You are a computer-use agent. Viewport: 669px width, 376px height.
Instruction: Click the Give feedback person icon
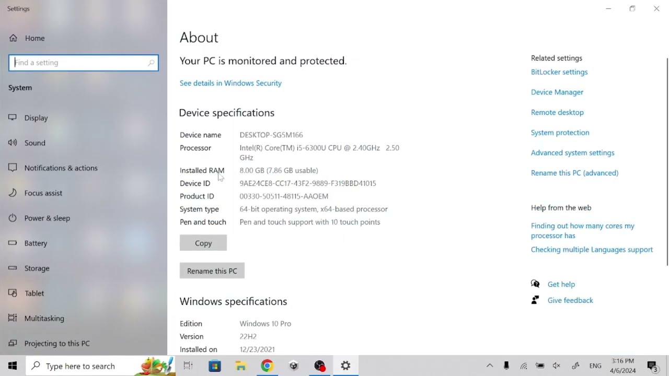[x=535, y=300]
